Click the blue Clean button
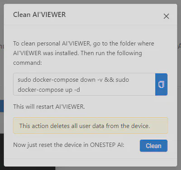Screen dimensions: 181x170 click(x=153, y=146)
